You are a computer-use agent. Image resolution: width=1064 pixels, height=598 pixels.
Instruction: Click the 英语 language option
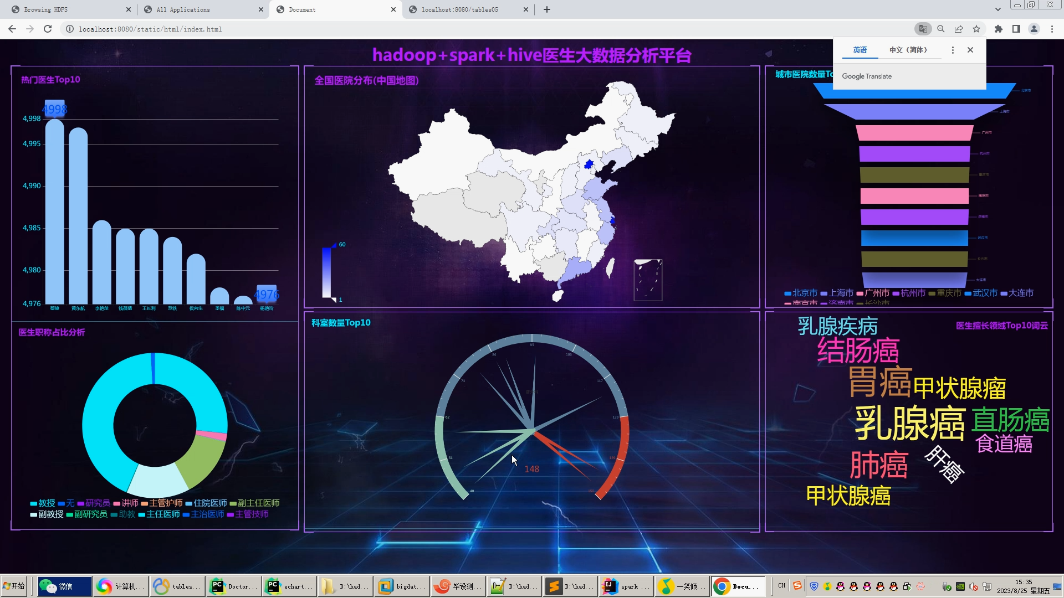pyautogui.click(x=860, y=50)
